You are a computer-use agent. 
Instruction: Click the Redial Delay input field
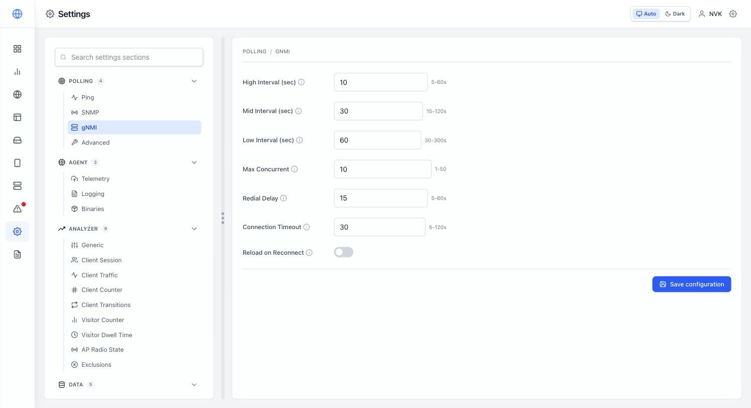pos(381,198)
